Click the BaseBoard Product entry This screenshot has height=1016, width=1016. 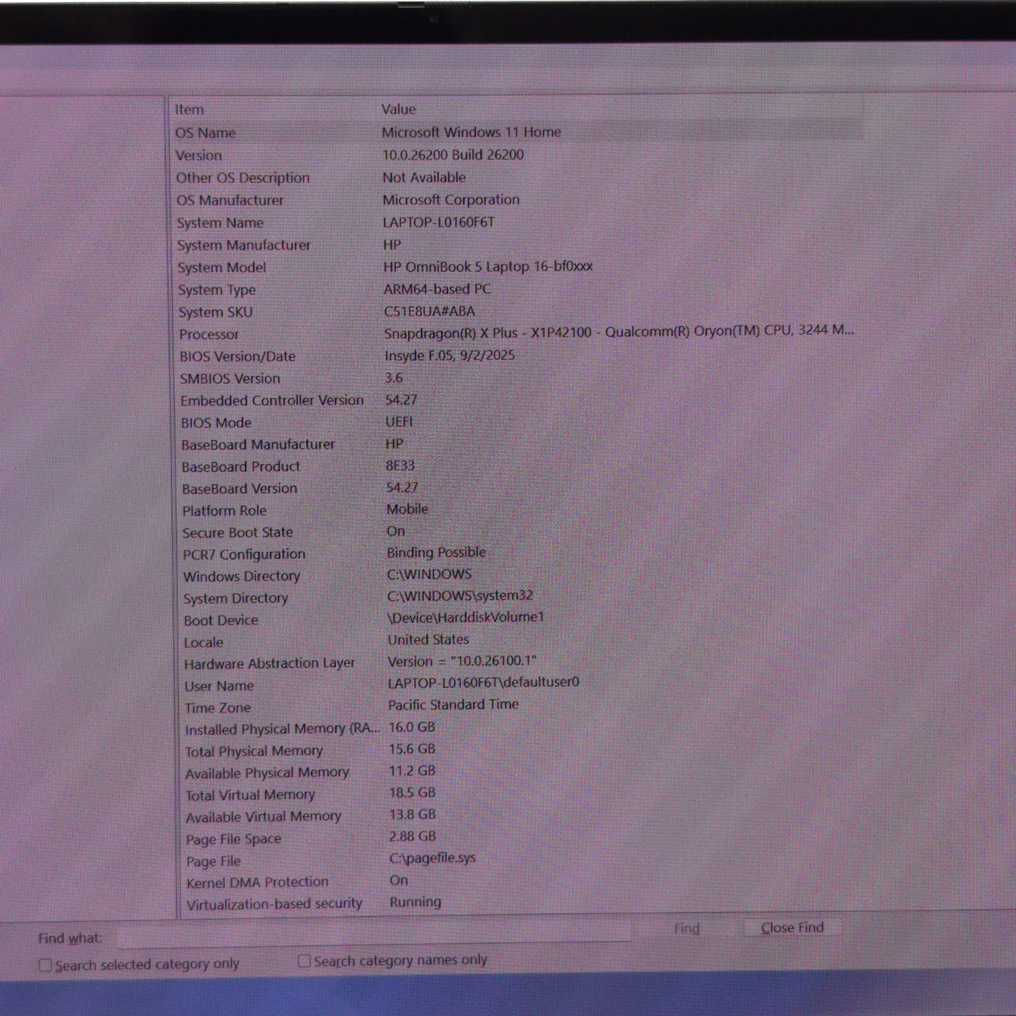pos(241,467)
